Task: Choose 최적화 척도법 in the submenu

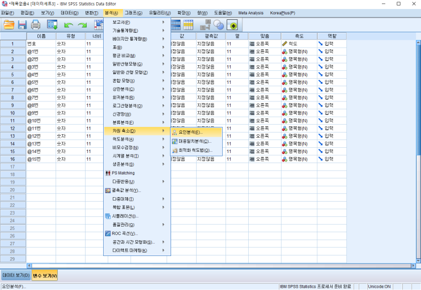Action: pyautogui.click(x=196, y=150)
